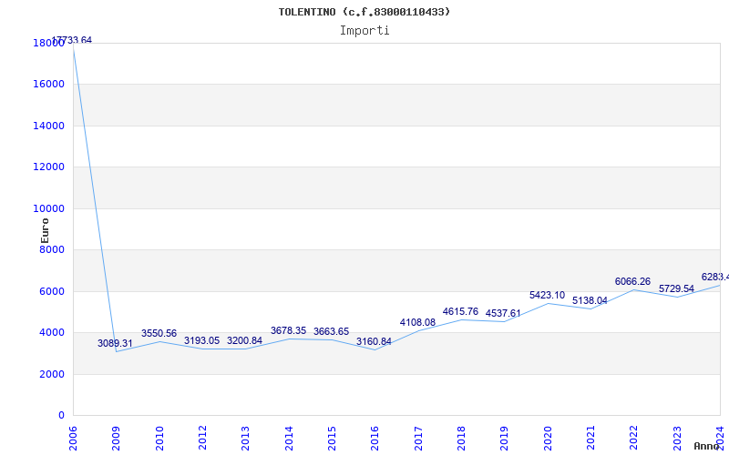
Task: Click the y-axis tick 6000
Action: (52, 291)
